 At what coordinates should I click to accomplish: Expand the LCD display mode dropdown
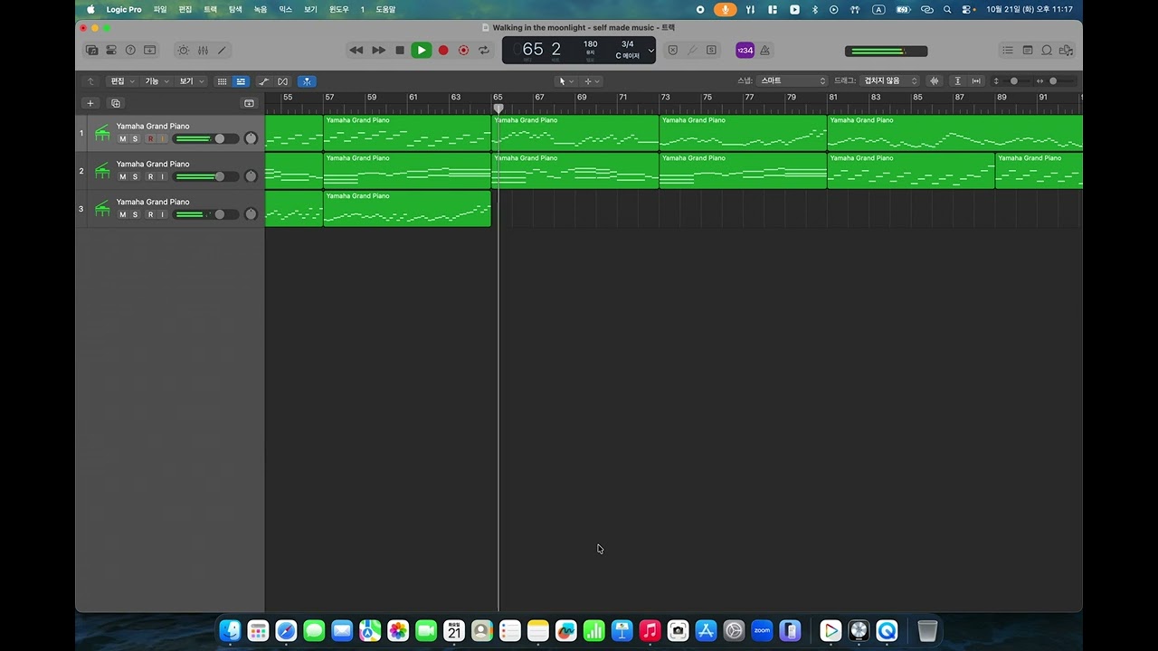[650, 51]
